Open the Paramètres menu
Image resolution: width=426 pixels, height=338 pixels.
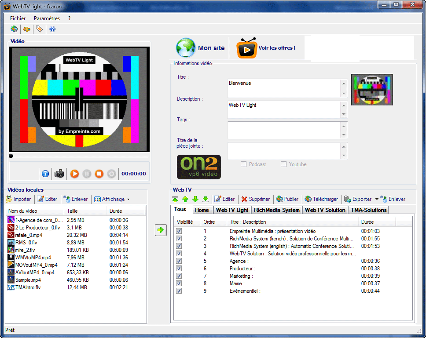click(47, 18)
